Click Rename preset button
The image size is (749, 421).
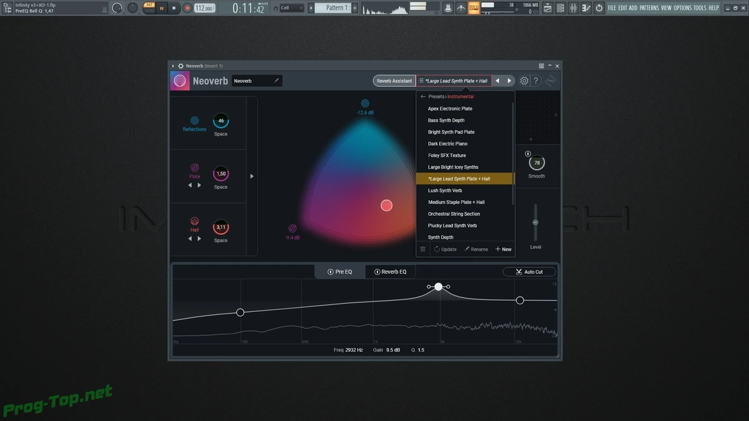(476, 249)
